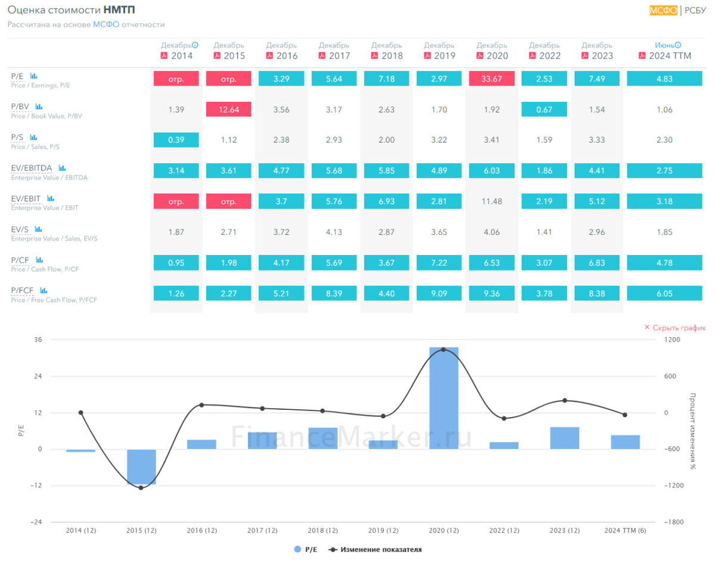Open the 2024 TTM PDF report icon

(x=642, y=55)
